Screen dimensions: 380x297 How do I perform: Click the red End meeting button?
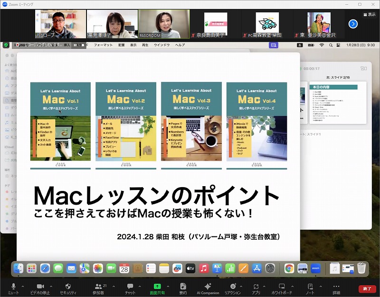(367, 288)
